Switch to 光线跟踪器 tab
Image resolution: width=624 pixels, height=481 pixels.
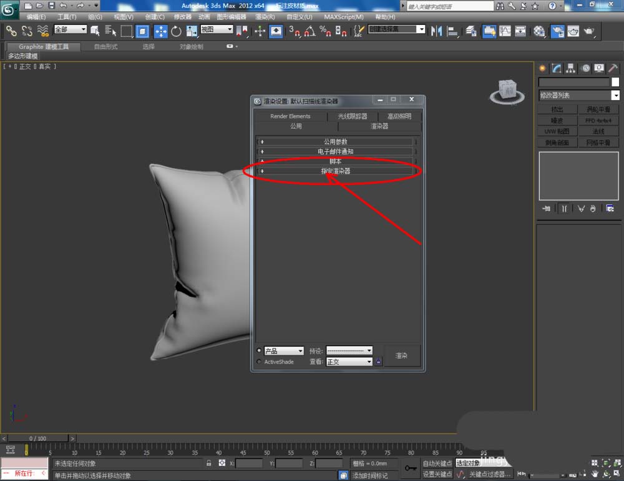click(x=352, y=116)
